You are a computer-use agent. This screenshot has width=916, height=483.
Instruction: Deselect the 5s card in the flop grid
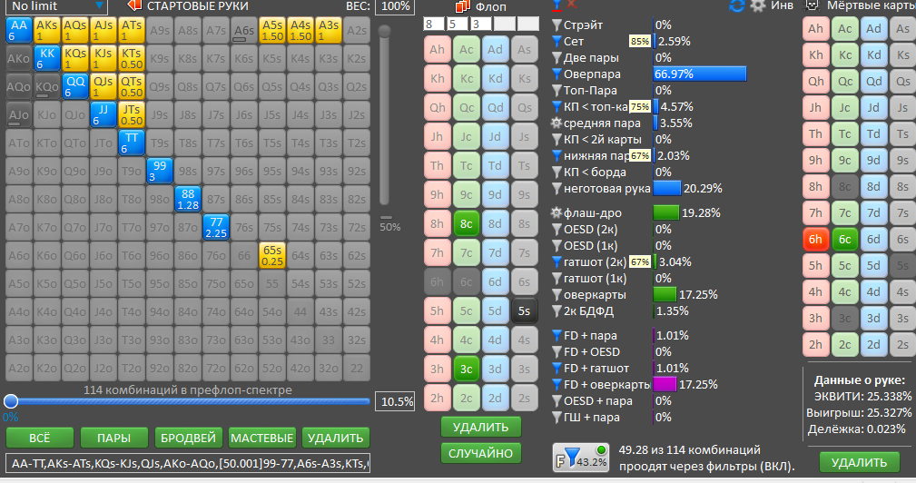524,311
